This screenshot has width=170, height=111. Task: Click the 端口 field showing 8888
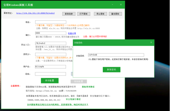tap(51, 33)
